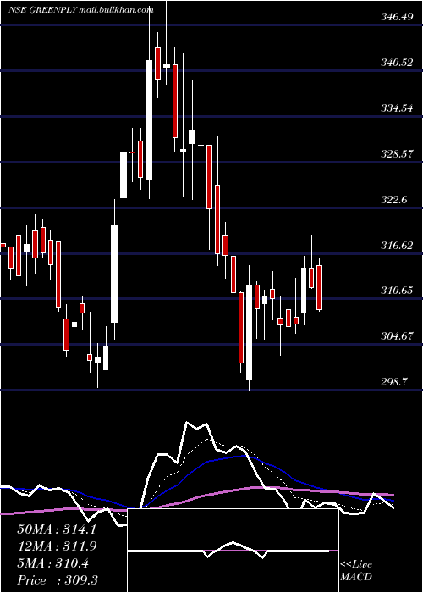This screenshot has width=423, height=593.
Task: Click the 334.54 price axis label
Action: click(397, 108)
